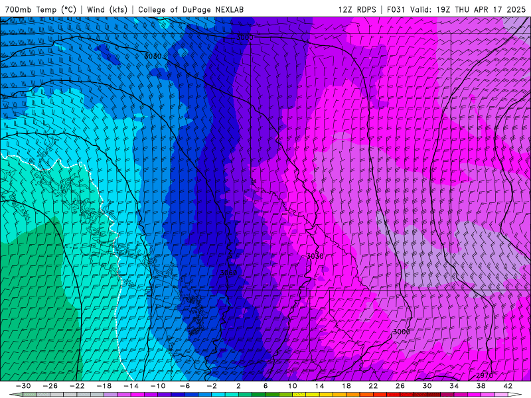Image resolution: width=531 pixels, height=398 pixels.
Task: Click the 30 value on the color scale
Action: click(x=427, y=386)
